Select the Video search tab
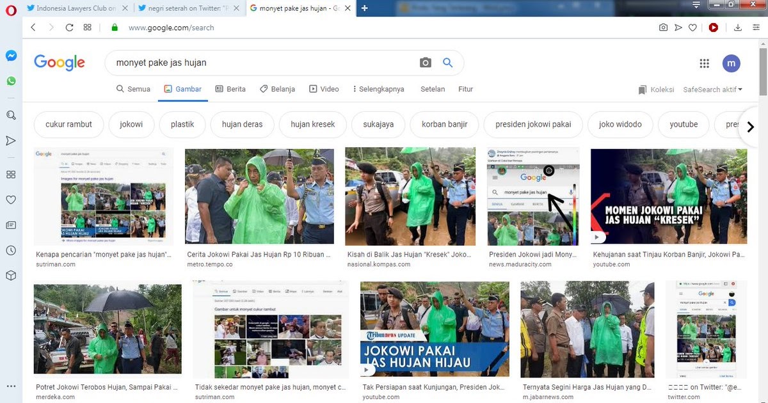Screen dimensions: 768x403 pos(324,89)
